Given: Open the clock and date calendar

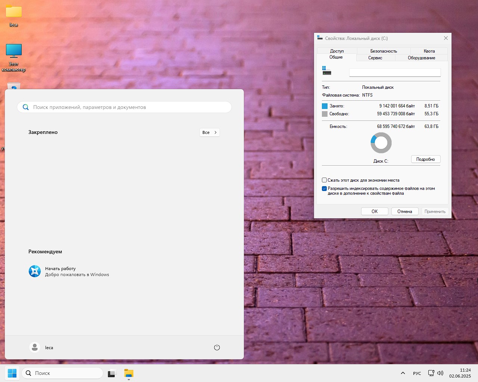Looking at the screenshot, I should 460,373.
